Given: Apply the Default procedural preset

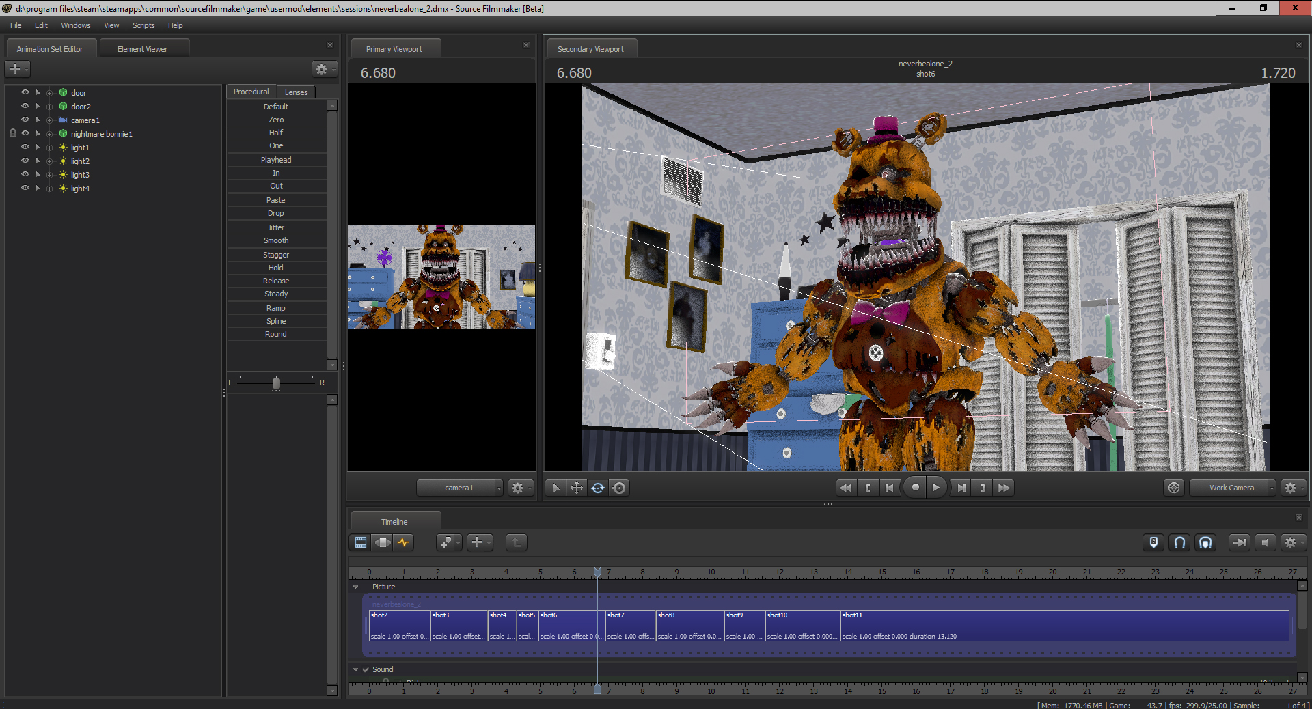Looking at the screenshot, I should click(x=276, y=107).
